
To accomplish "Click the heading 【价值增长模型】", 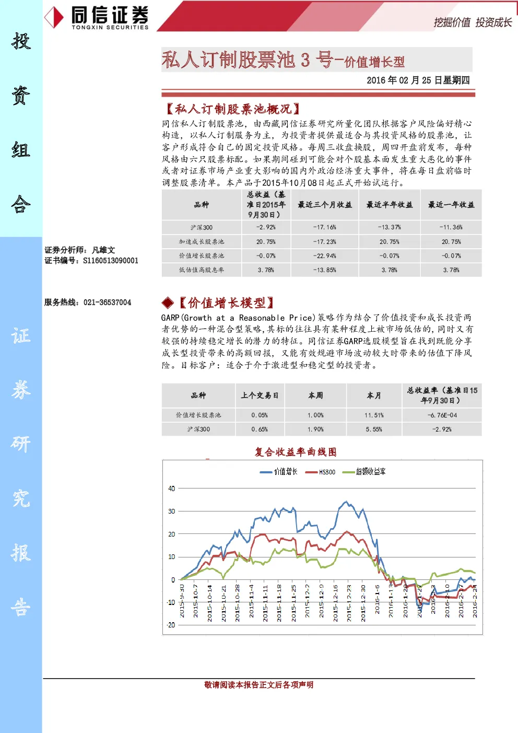I will click(226, 303).
